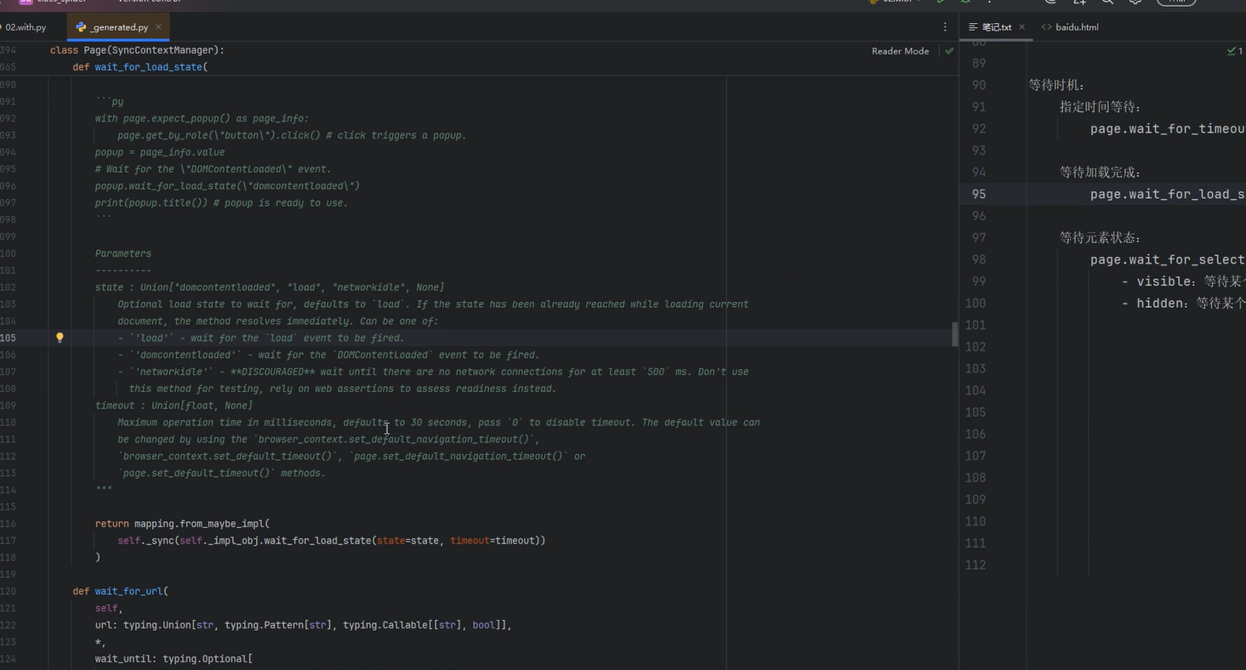
Task: Click 'print(popup.title())' line
Action: (221, 202)
